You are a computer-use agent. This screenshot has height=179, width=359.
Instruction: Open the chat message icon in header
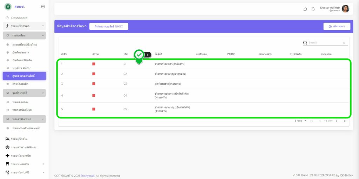tap(305, 9)
